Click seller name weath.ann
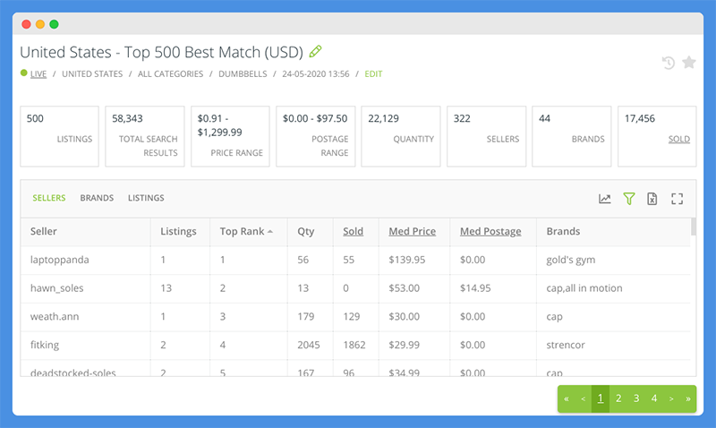The height and width of the screenshot is (428, 716). click(55, 317)
